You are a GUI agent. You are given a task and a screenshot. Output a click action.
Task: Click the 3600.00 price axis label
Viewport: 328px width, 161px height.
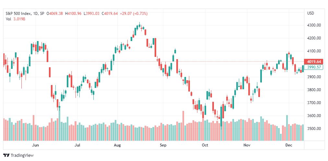pos(314,115)
